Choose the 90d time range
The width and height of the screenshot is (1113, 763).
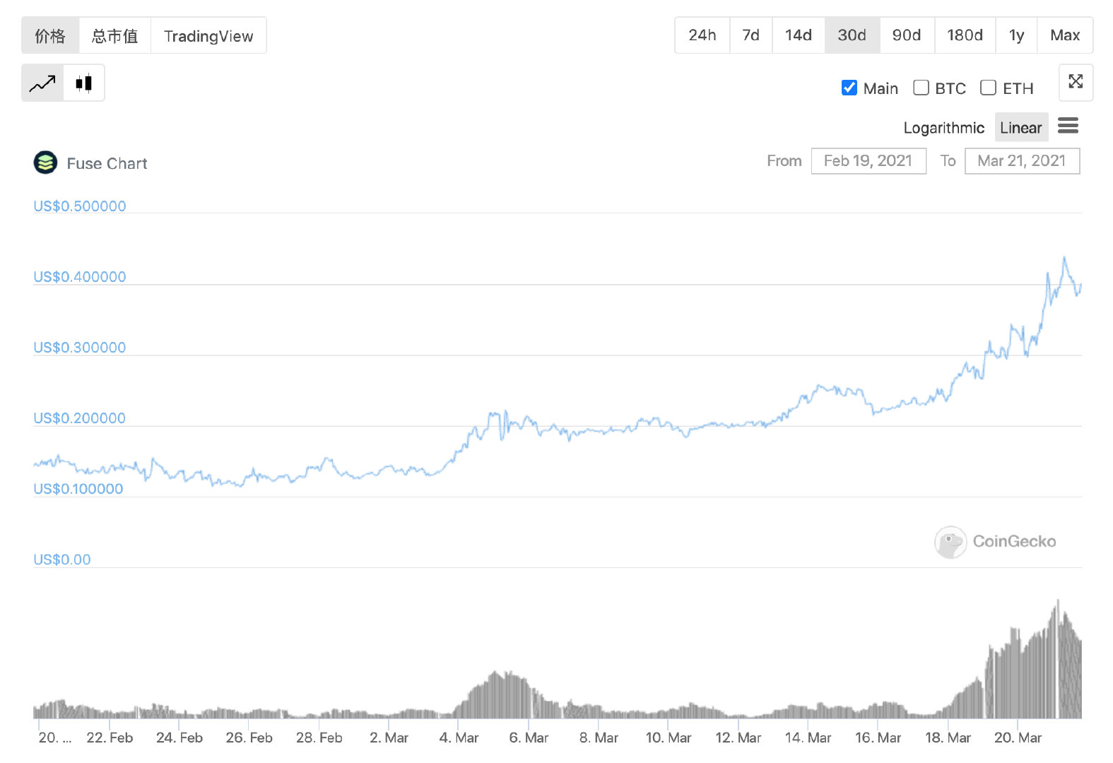907,35
